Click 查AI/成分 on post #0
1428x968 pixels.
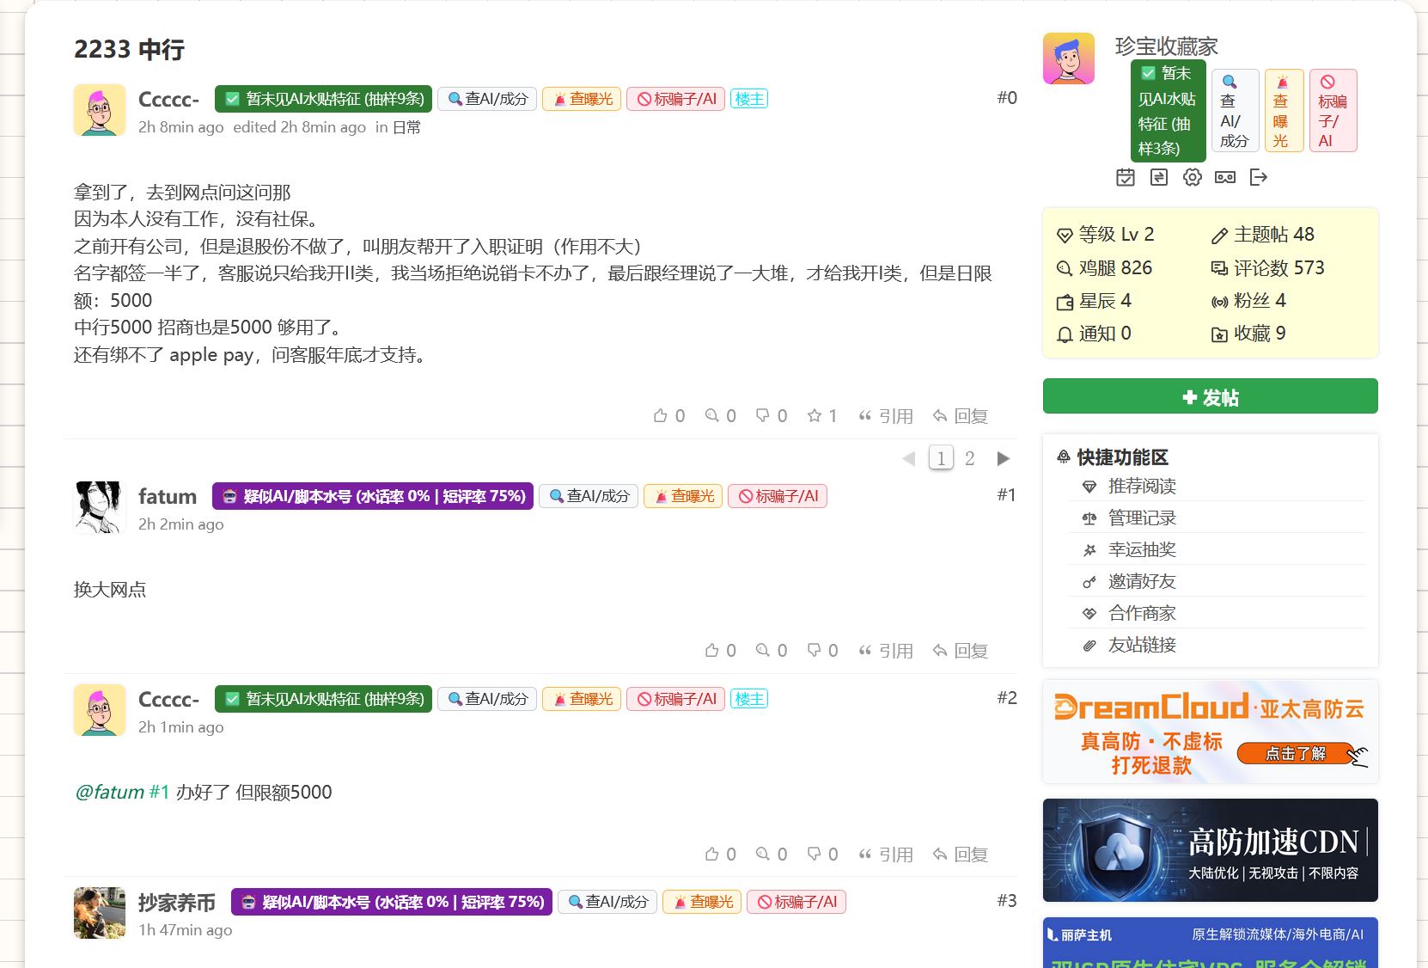487,99
